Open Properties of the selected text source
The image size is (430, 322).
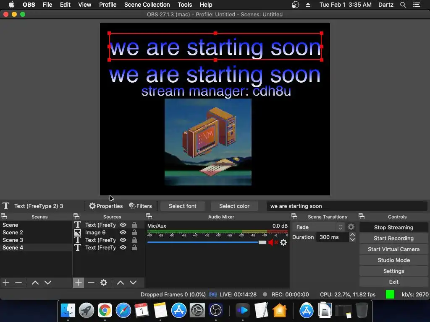(106, 206)
